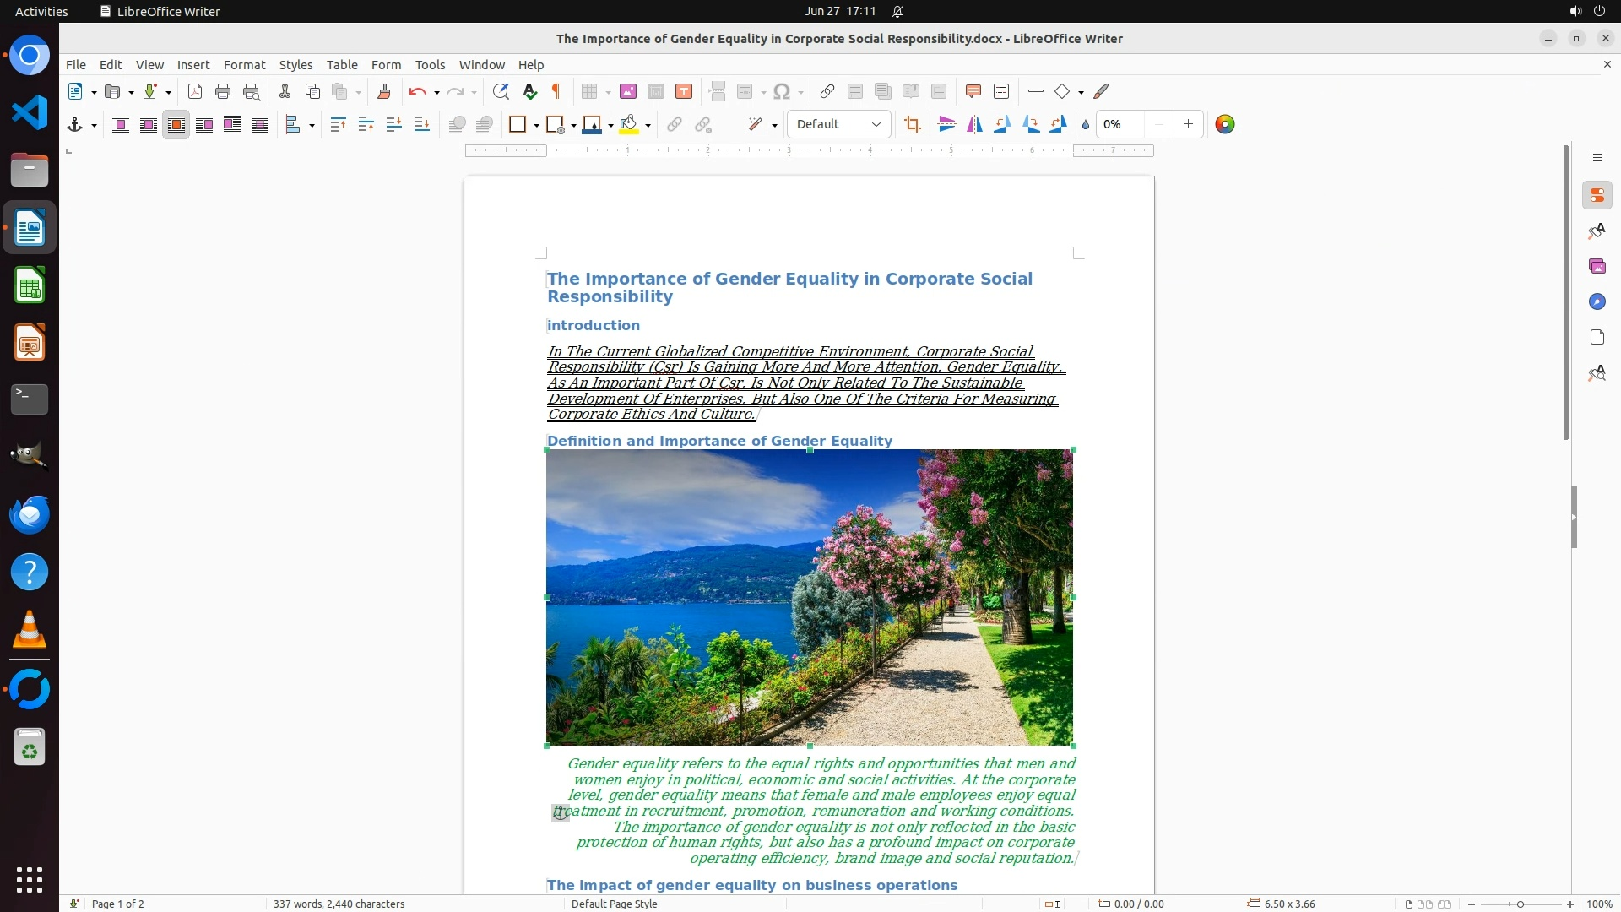This screenshot has width=1621, height=912.
Task: Launch LibreOffice Calc from the dock
Action: click(30, 286)
